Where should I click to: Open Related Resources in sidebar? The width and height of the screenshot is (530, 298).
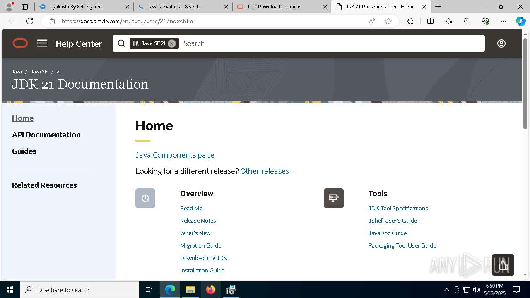click(44, 185)
